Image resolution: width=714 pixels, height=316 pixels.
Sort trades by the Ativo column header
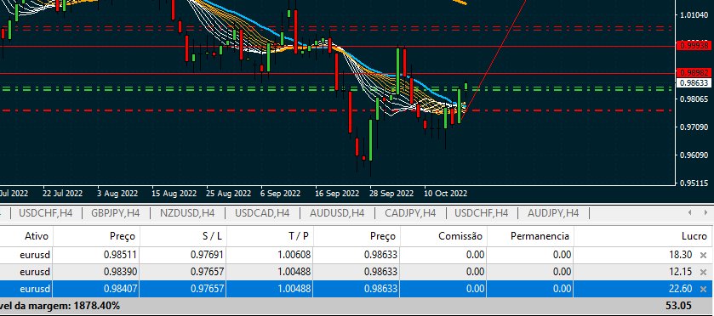click(37, 236)
